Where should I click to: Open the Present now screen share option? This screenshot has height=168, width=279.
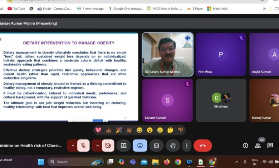(123, 145)
